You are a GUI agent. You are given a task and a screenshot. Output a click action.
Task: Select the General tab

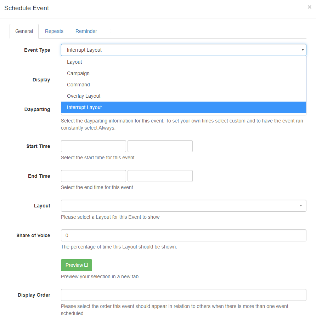pyautogui.click(x=24, y=31)
